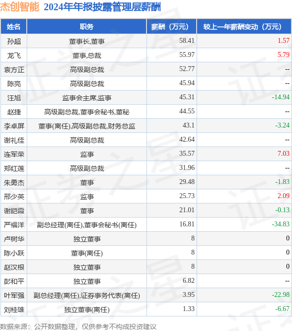
Task: Click the data source footnote 数据来源
Action: click(x=78, y=327)
